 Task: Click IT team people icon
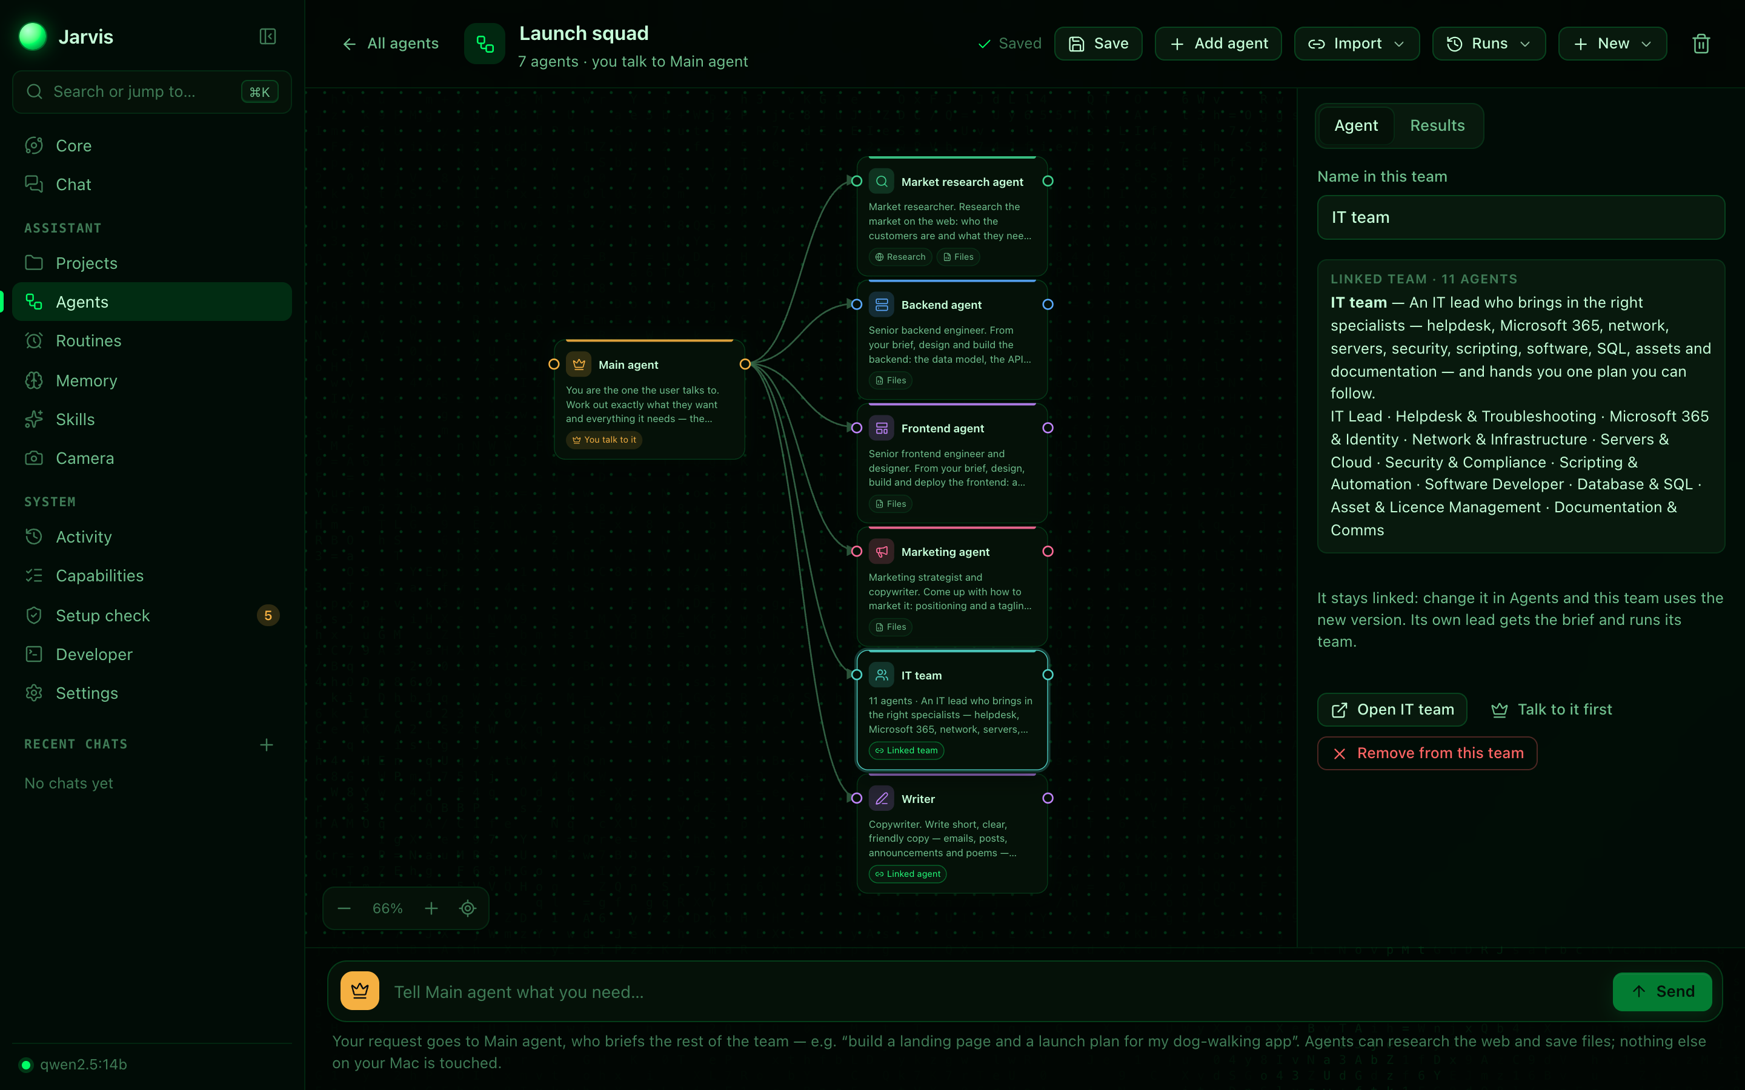click(881, 675)
